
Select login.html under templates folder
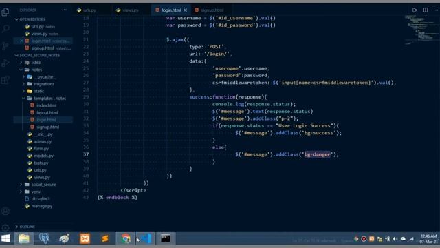tap(46, 120)
